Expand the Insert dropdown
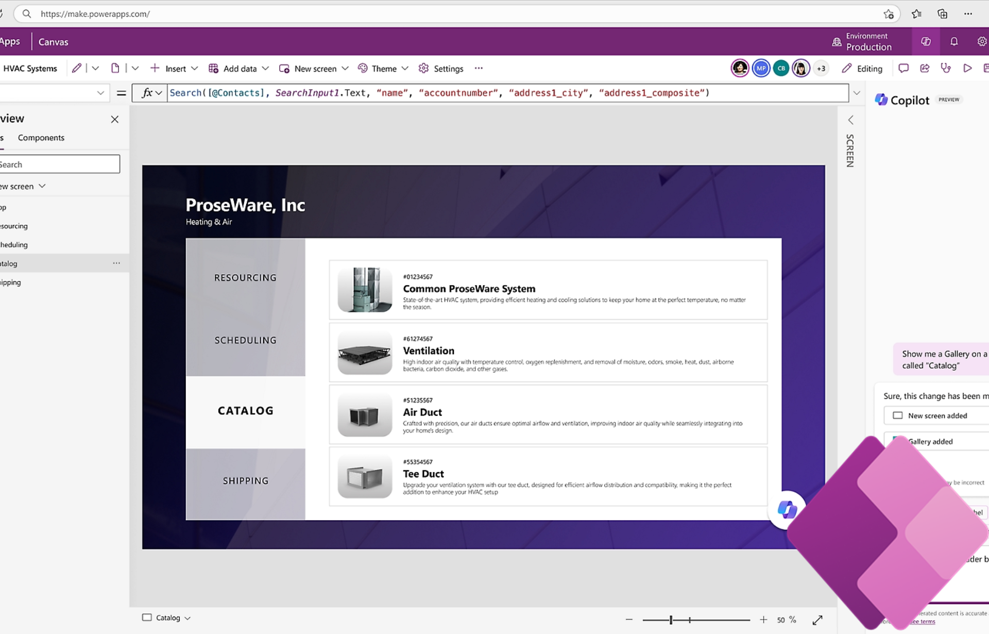 click(174, 69)
